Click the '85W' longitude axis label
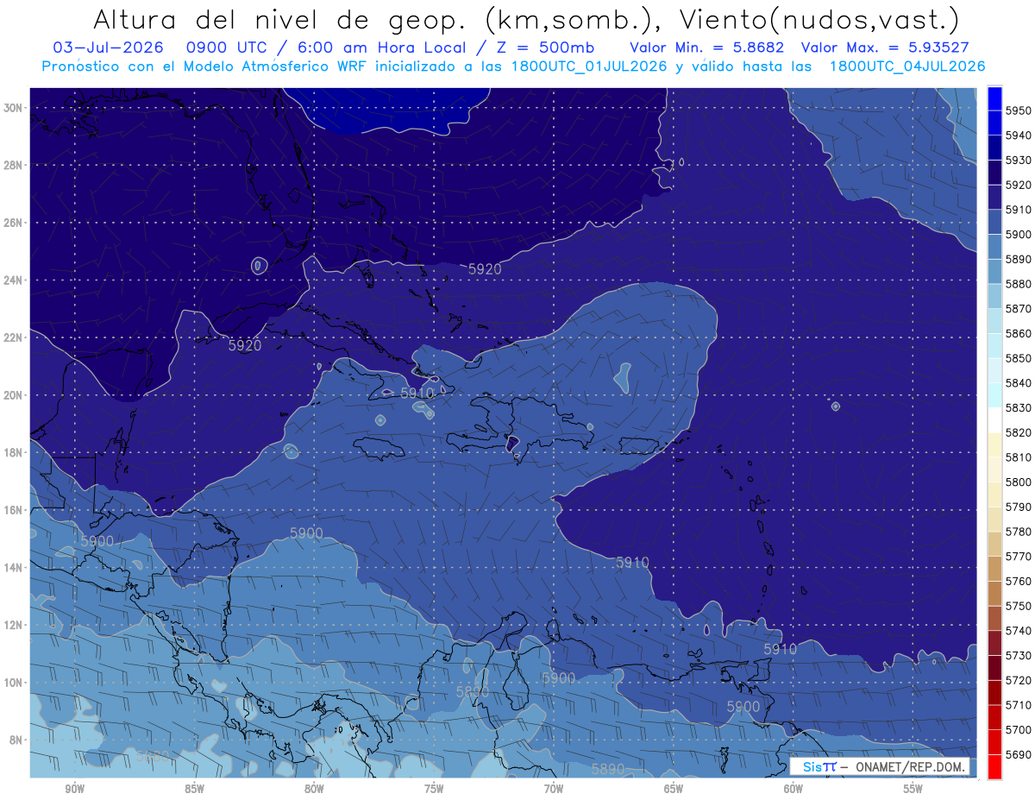 [194, 789]
